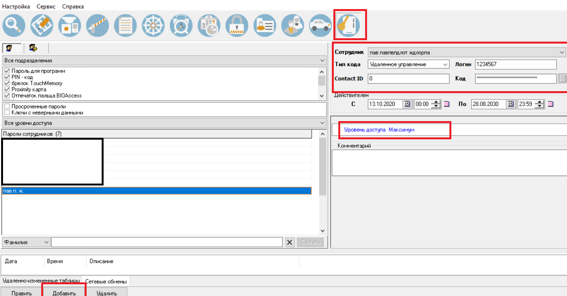
Task: Click the disabled 'Считать' button
Action: pos(310,242)
